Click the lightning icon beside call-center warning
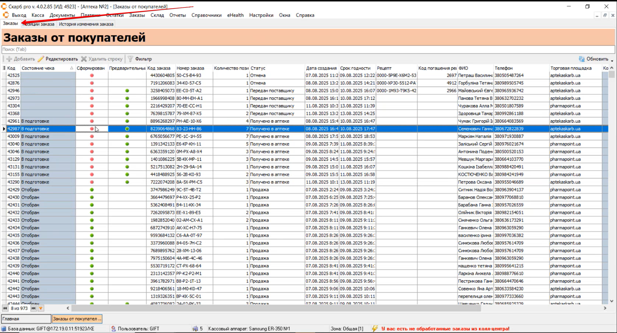This screenshot has width=617, height=333. coord(375,328)
